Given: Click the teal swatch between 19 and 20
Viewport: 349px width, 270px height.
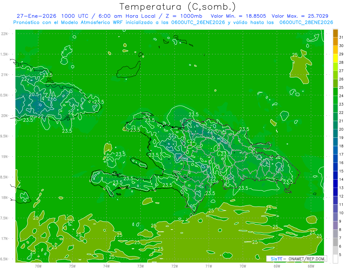Looking at the screenshot, I should 335,133.
